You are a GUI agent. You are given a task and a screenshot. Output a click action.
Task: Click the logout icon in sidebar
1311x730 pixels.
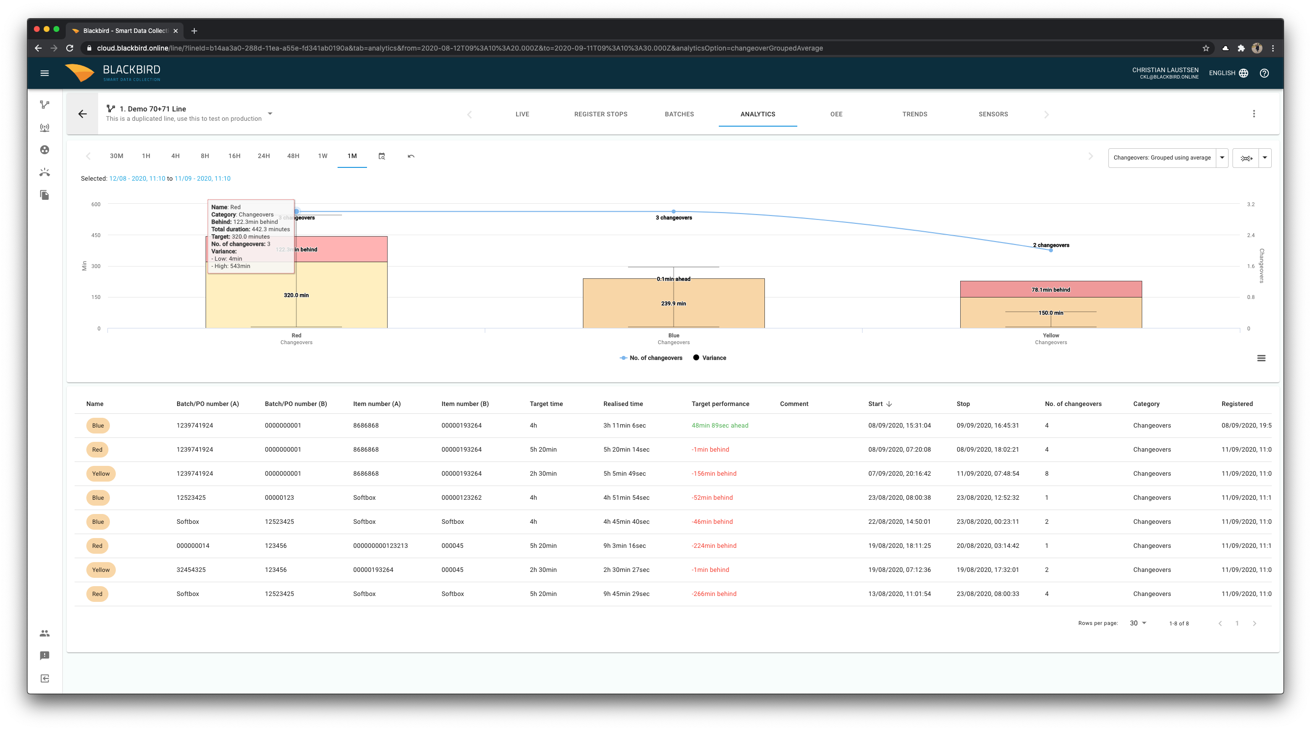(x=45, y=678)
